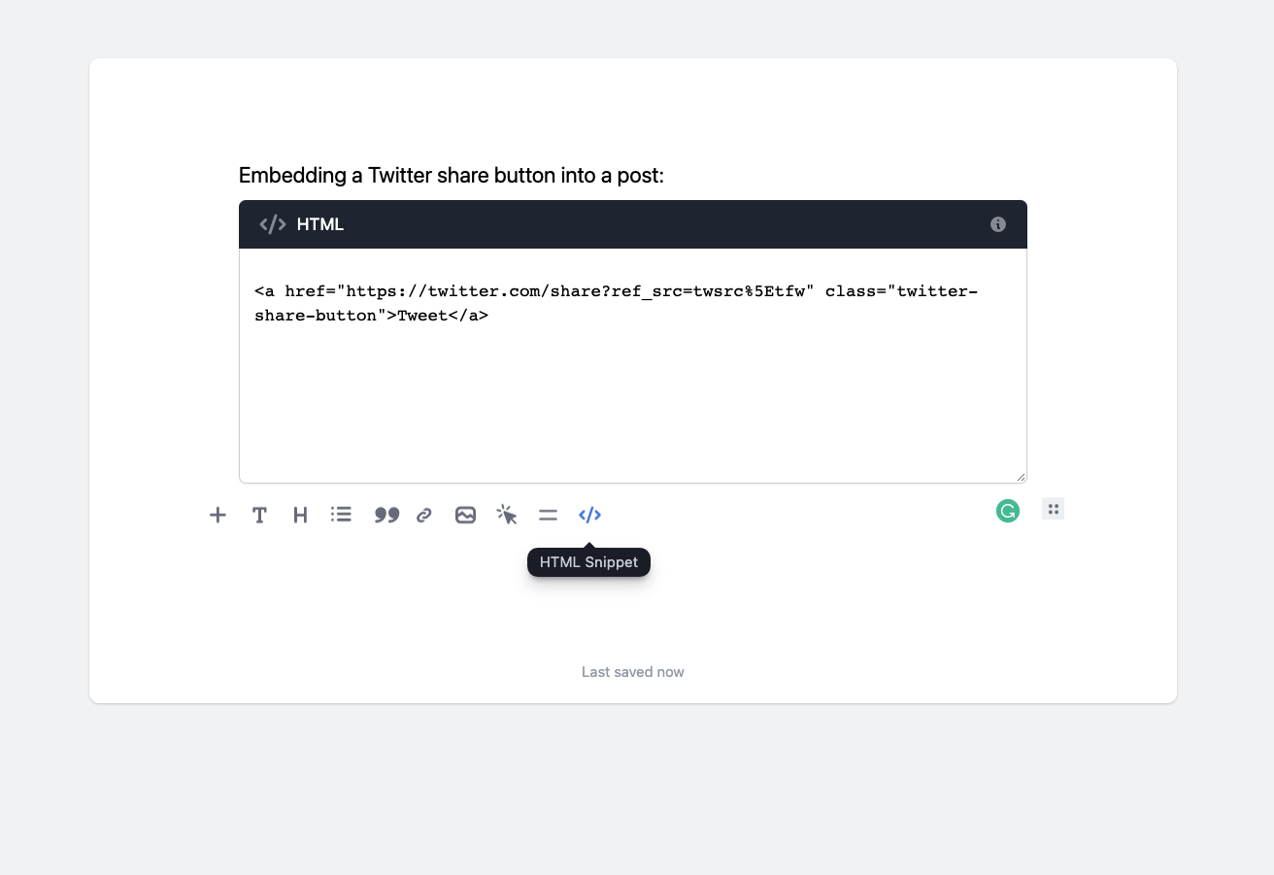Select the heading formatting icon
This screenshot has width=1274, height=875.
pos(300,515)
